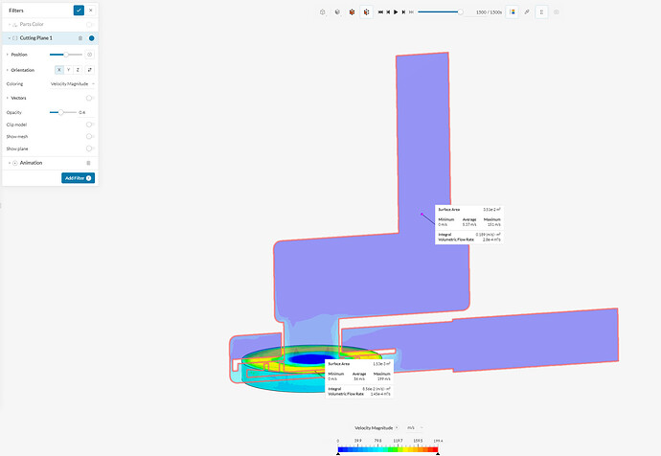Open the Coloring Velocity Magnitude dropdown
Image resolution: width=661 pixels, height=456 pixels.
tap(72, 84)
